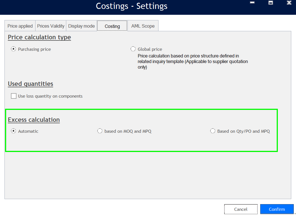Viewport: 296px width, 215px height.
Task: Pick Based on Qty/PO and MPQ option
Action: point(213,131)
